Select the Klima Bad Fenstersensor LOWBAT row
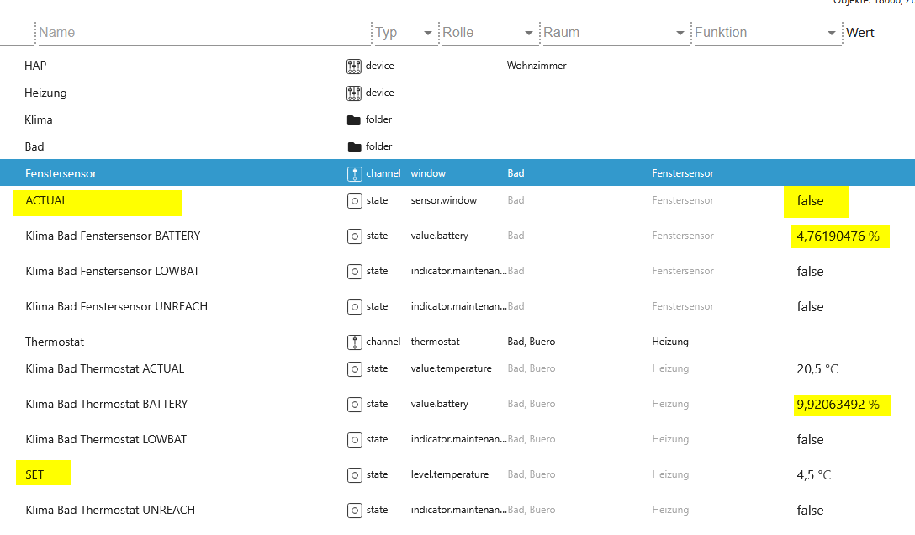915x535 pixels. (113, 271)
